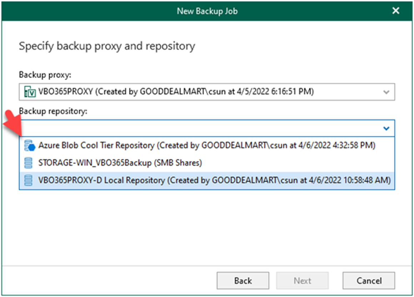Viewport: 414px width, 297px height.
Task: Click the Specify backup proxy and repository heading
Action: point(107,46)
